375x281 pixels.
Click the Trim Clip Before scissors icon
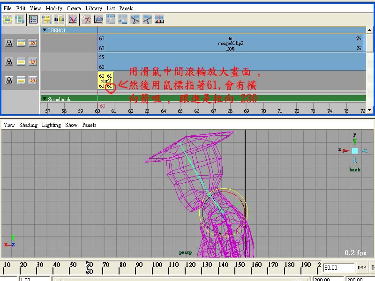point(135,19)
